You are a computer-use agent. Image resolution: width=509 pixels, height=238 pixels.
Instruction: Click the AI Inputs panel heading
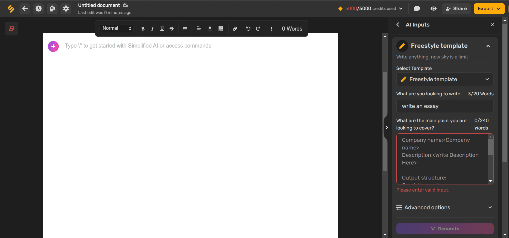417,25
